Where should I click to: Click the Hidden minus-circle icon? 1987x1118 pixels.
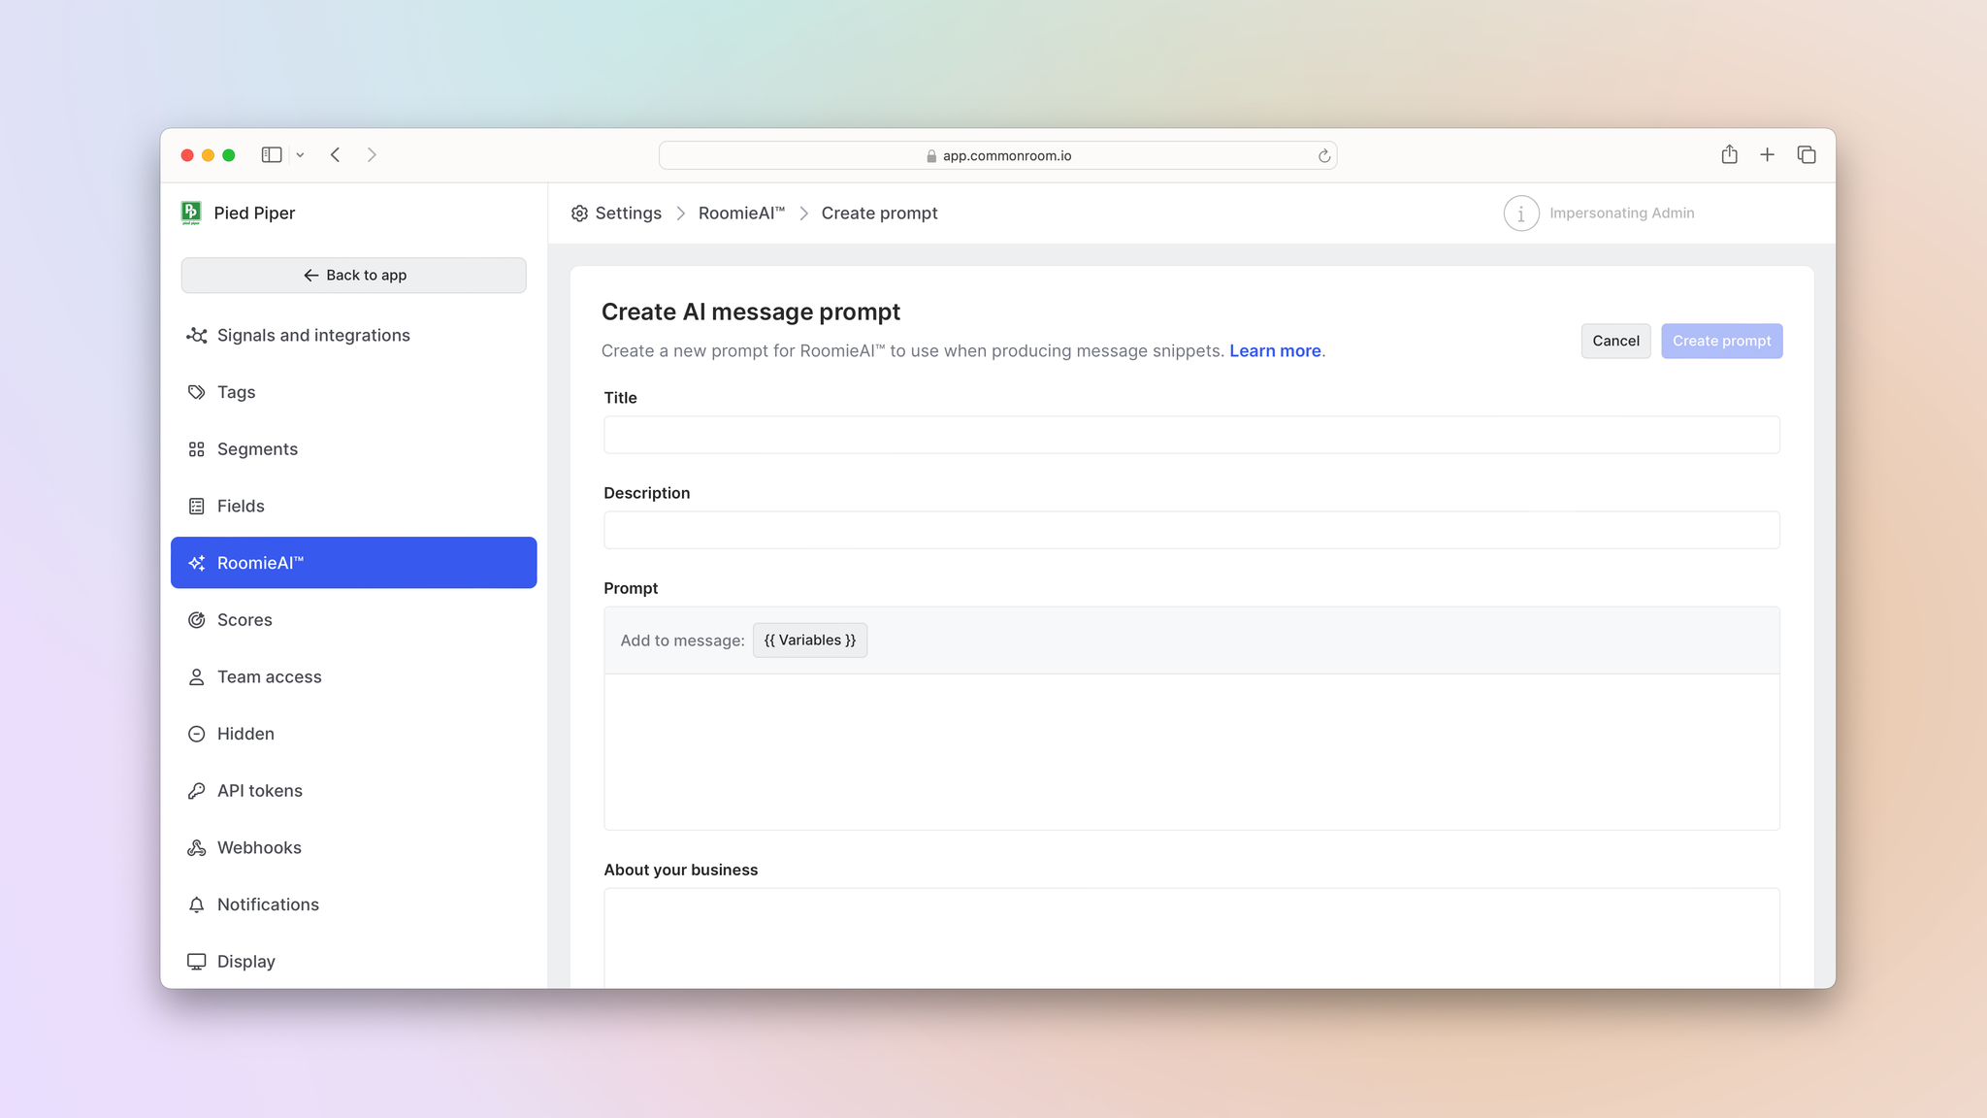[x=196, y=734]
